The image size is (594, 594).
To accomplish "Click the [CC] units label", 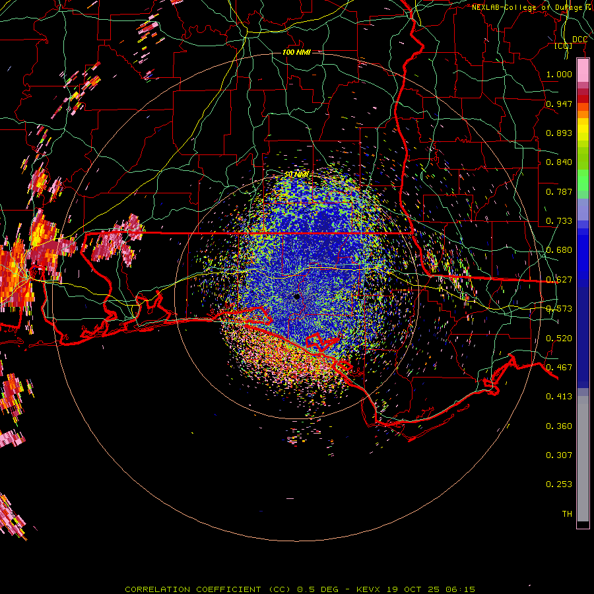I will point(564,46).
